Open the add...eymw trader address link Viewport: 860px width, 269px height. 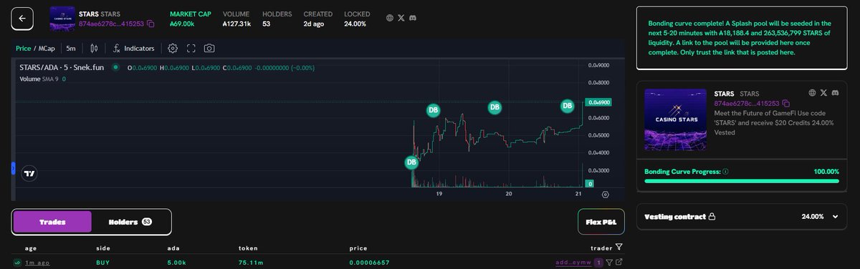pyautogui.click(x=573, y=263)
